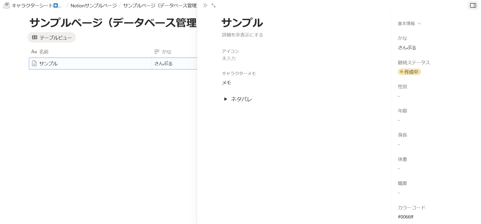Click the text icon of かな column
Image resolution: width=481 pixels, height=224 pixels.
157,52
